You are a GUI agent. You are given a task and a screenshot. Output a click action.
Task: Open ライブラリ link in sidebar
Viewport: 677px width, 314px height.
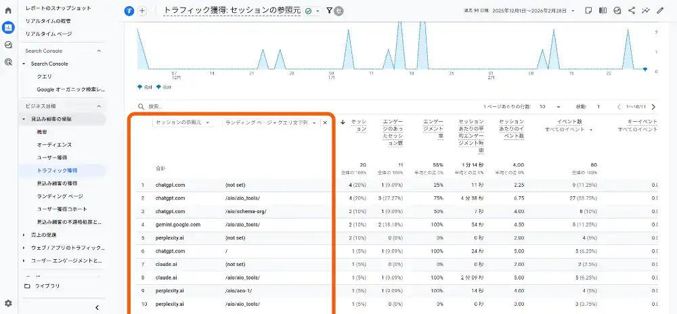pyautogui.click(x=45, y=286)
